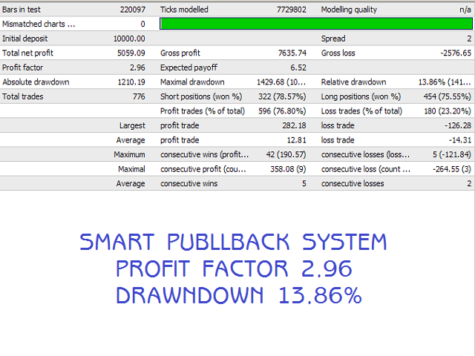Select gross loss value -2576.65
The image size is (475, 356).
coord(456,53)
